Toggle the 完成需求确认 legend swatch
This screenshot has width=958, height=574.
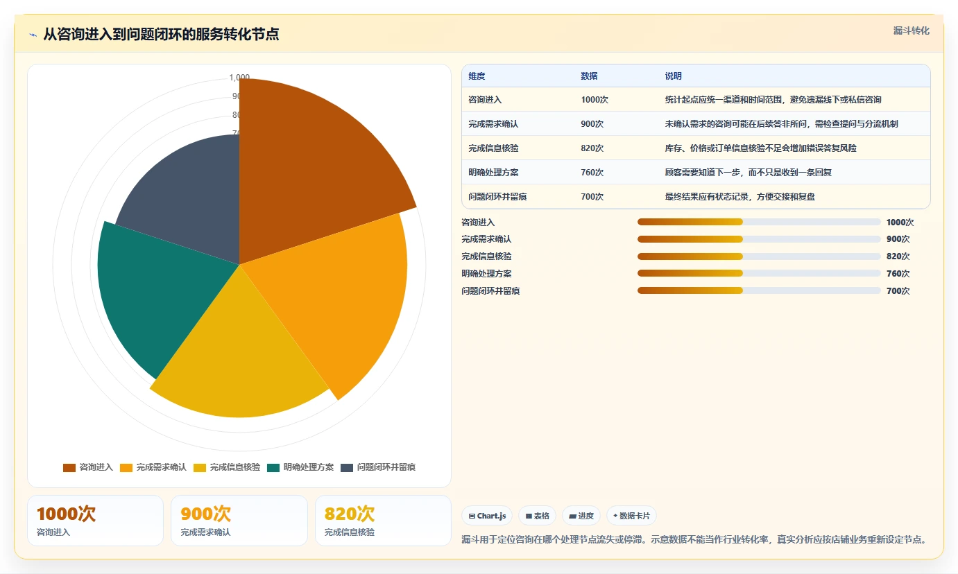(x=126, y=467)
